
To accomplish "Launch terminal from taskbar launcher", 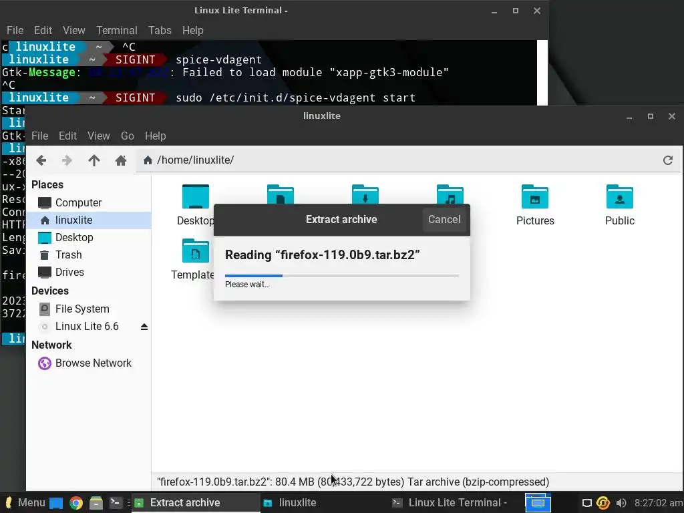I will tap(116, 503).
